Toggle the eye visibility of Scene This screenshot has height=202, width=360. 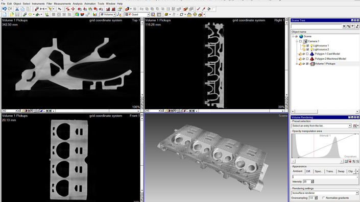pyautogui.click(x=296, y=36)
